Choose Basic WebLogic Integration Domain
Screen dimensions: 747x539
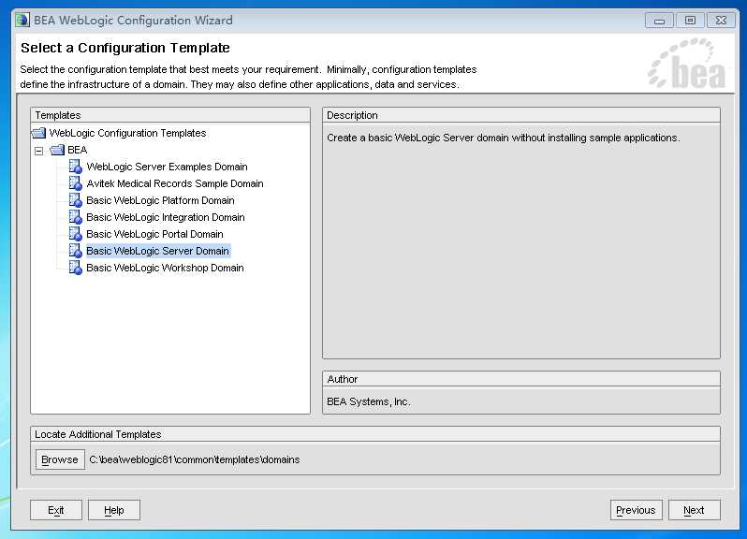tap(166, 217)
